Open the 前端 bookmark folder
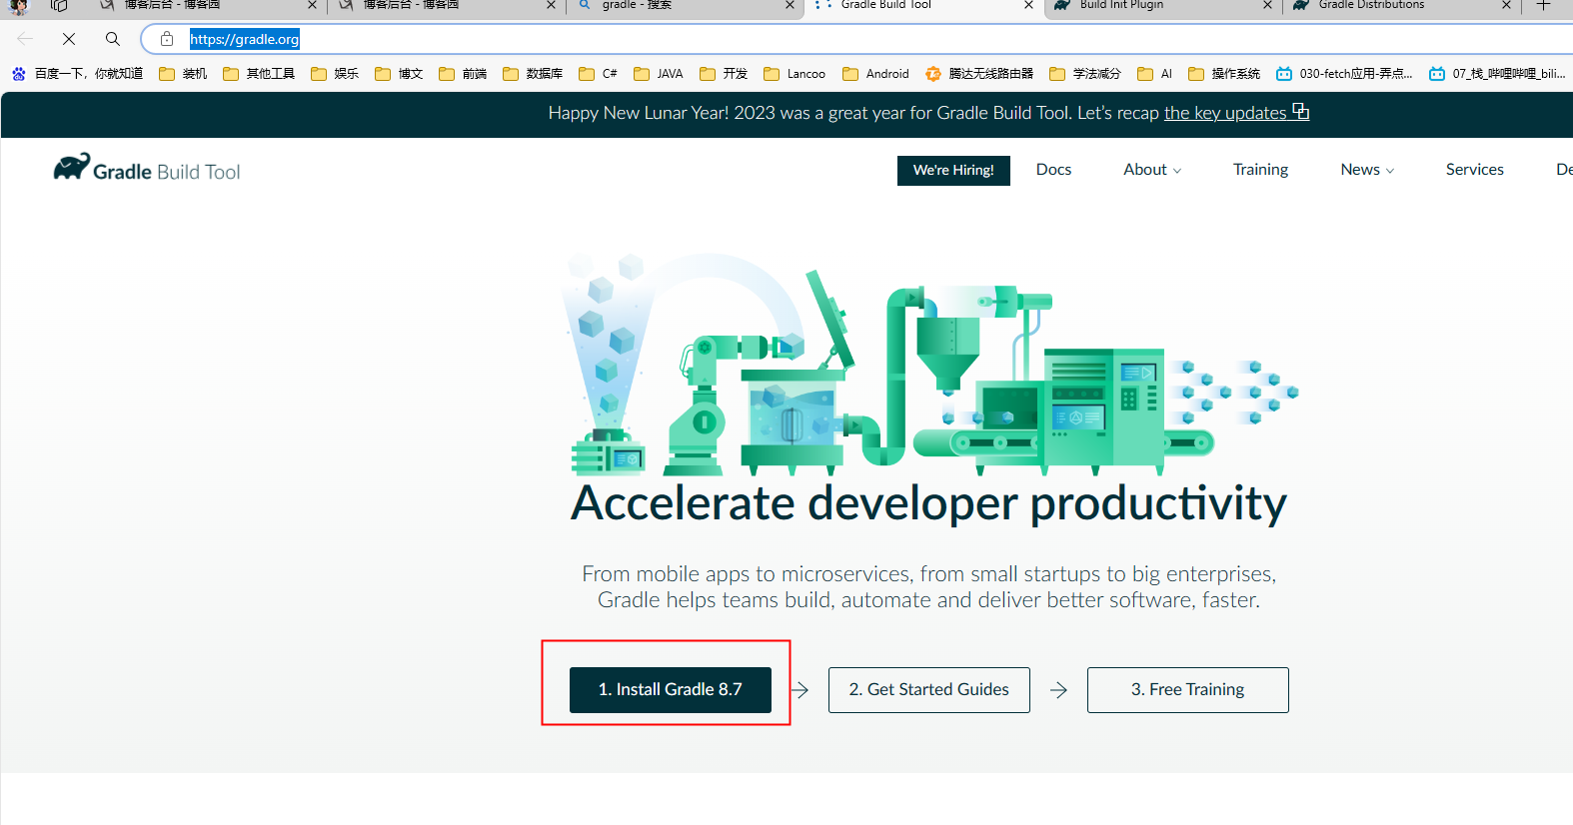1573x825 pixels. click(463, 74)
